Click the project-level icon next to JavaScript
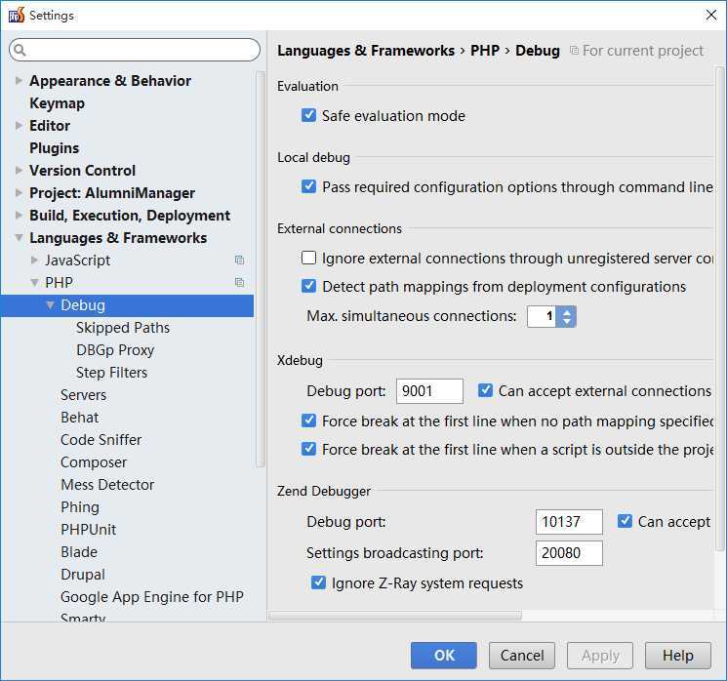727x681 pixels. click(x=239, y=260)
